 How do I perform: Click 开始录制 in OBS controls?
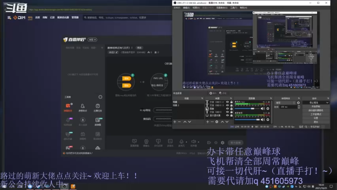[x=316, y=106]
